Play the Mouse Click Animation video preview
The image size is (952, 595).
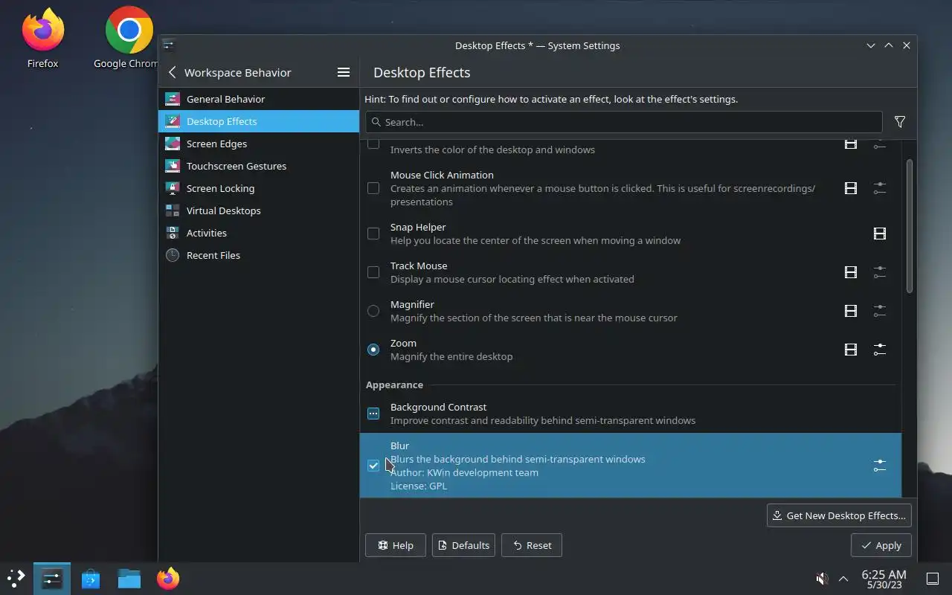[851, 188]
